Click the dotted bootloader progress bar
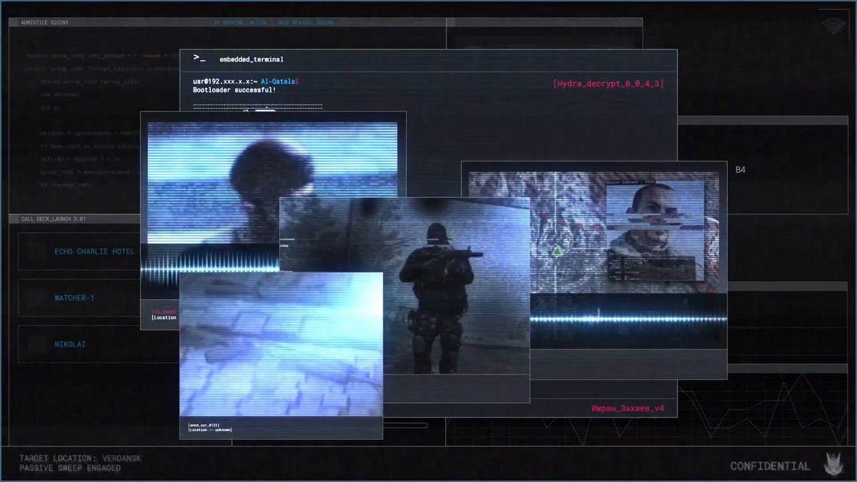 click(258, 105)
